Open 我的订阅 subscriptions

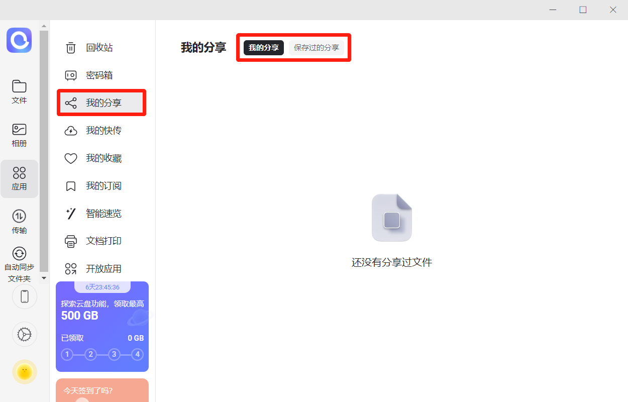(x=101, y=186)
